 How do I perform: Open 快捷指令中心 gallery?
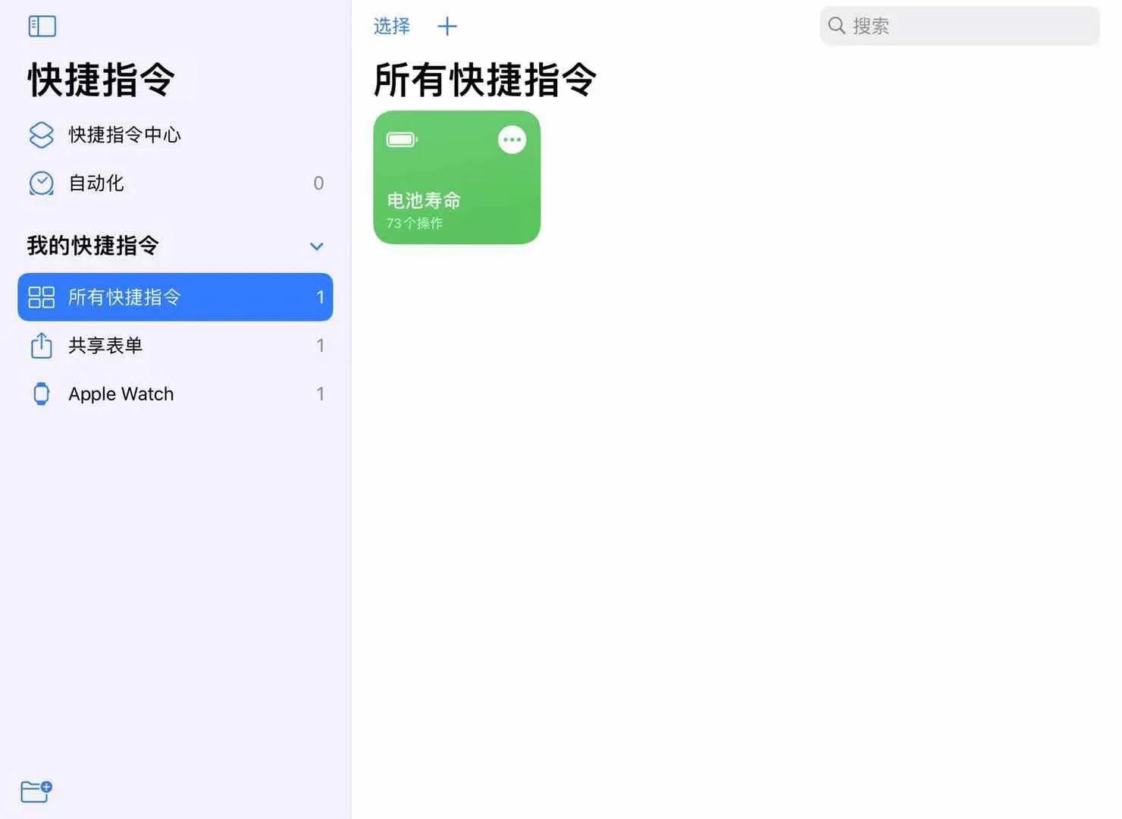click(x=175, y=135)
